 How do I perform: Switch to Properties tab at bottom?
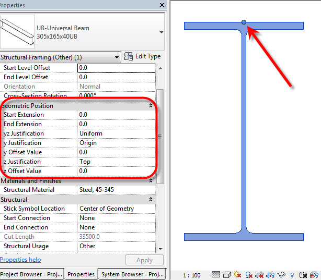[x=81, y=274]
